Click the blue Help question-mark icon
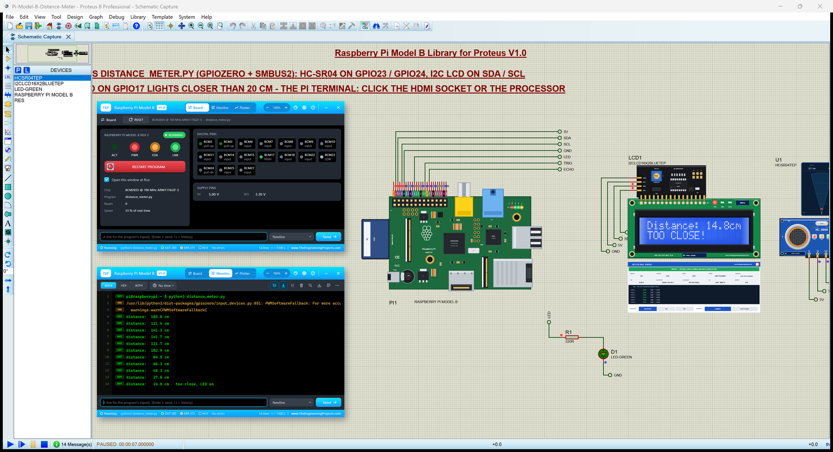Viewport: 833px width, 452px height. 137,26
